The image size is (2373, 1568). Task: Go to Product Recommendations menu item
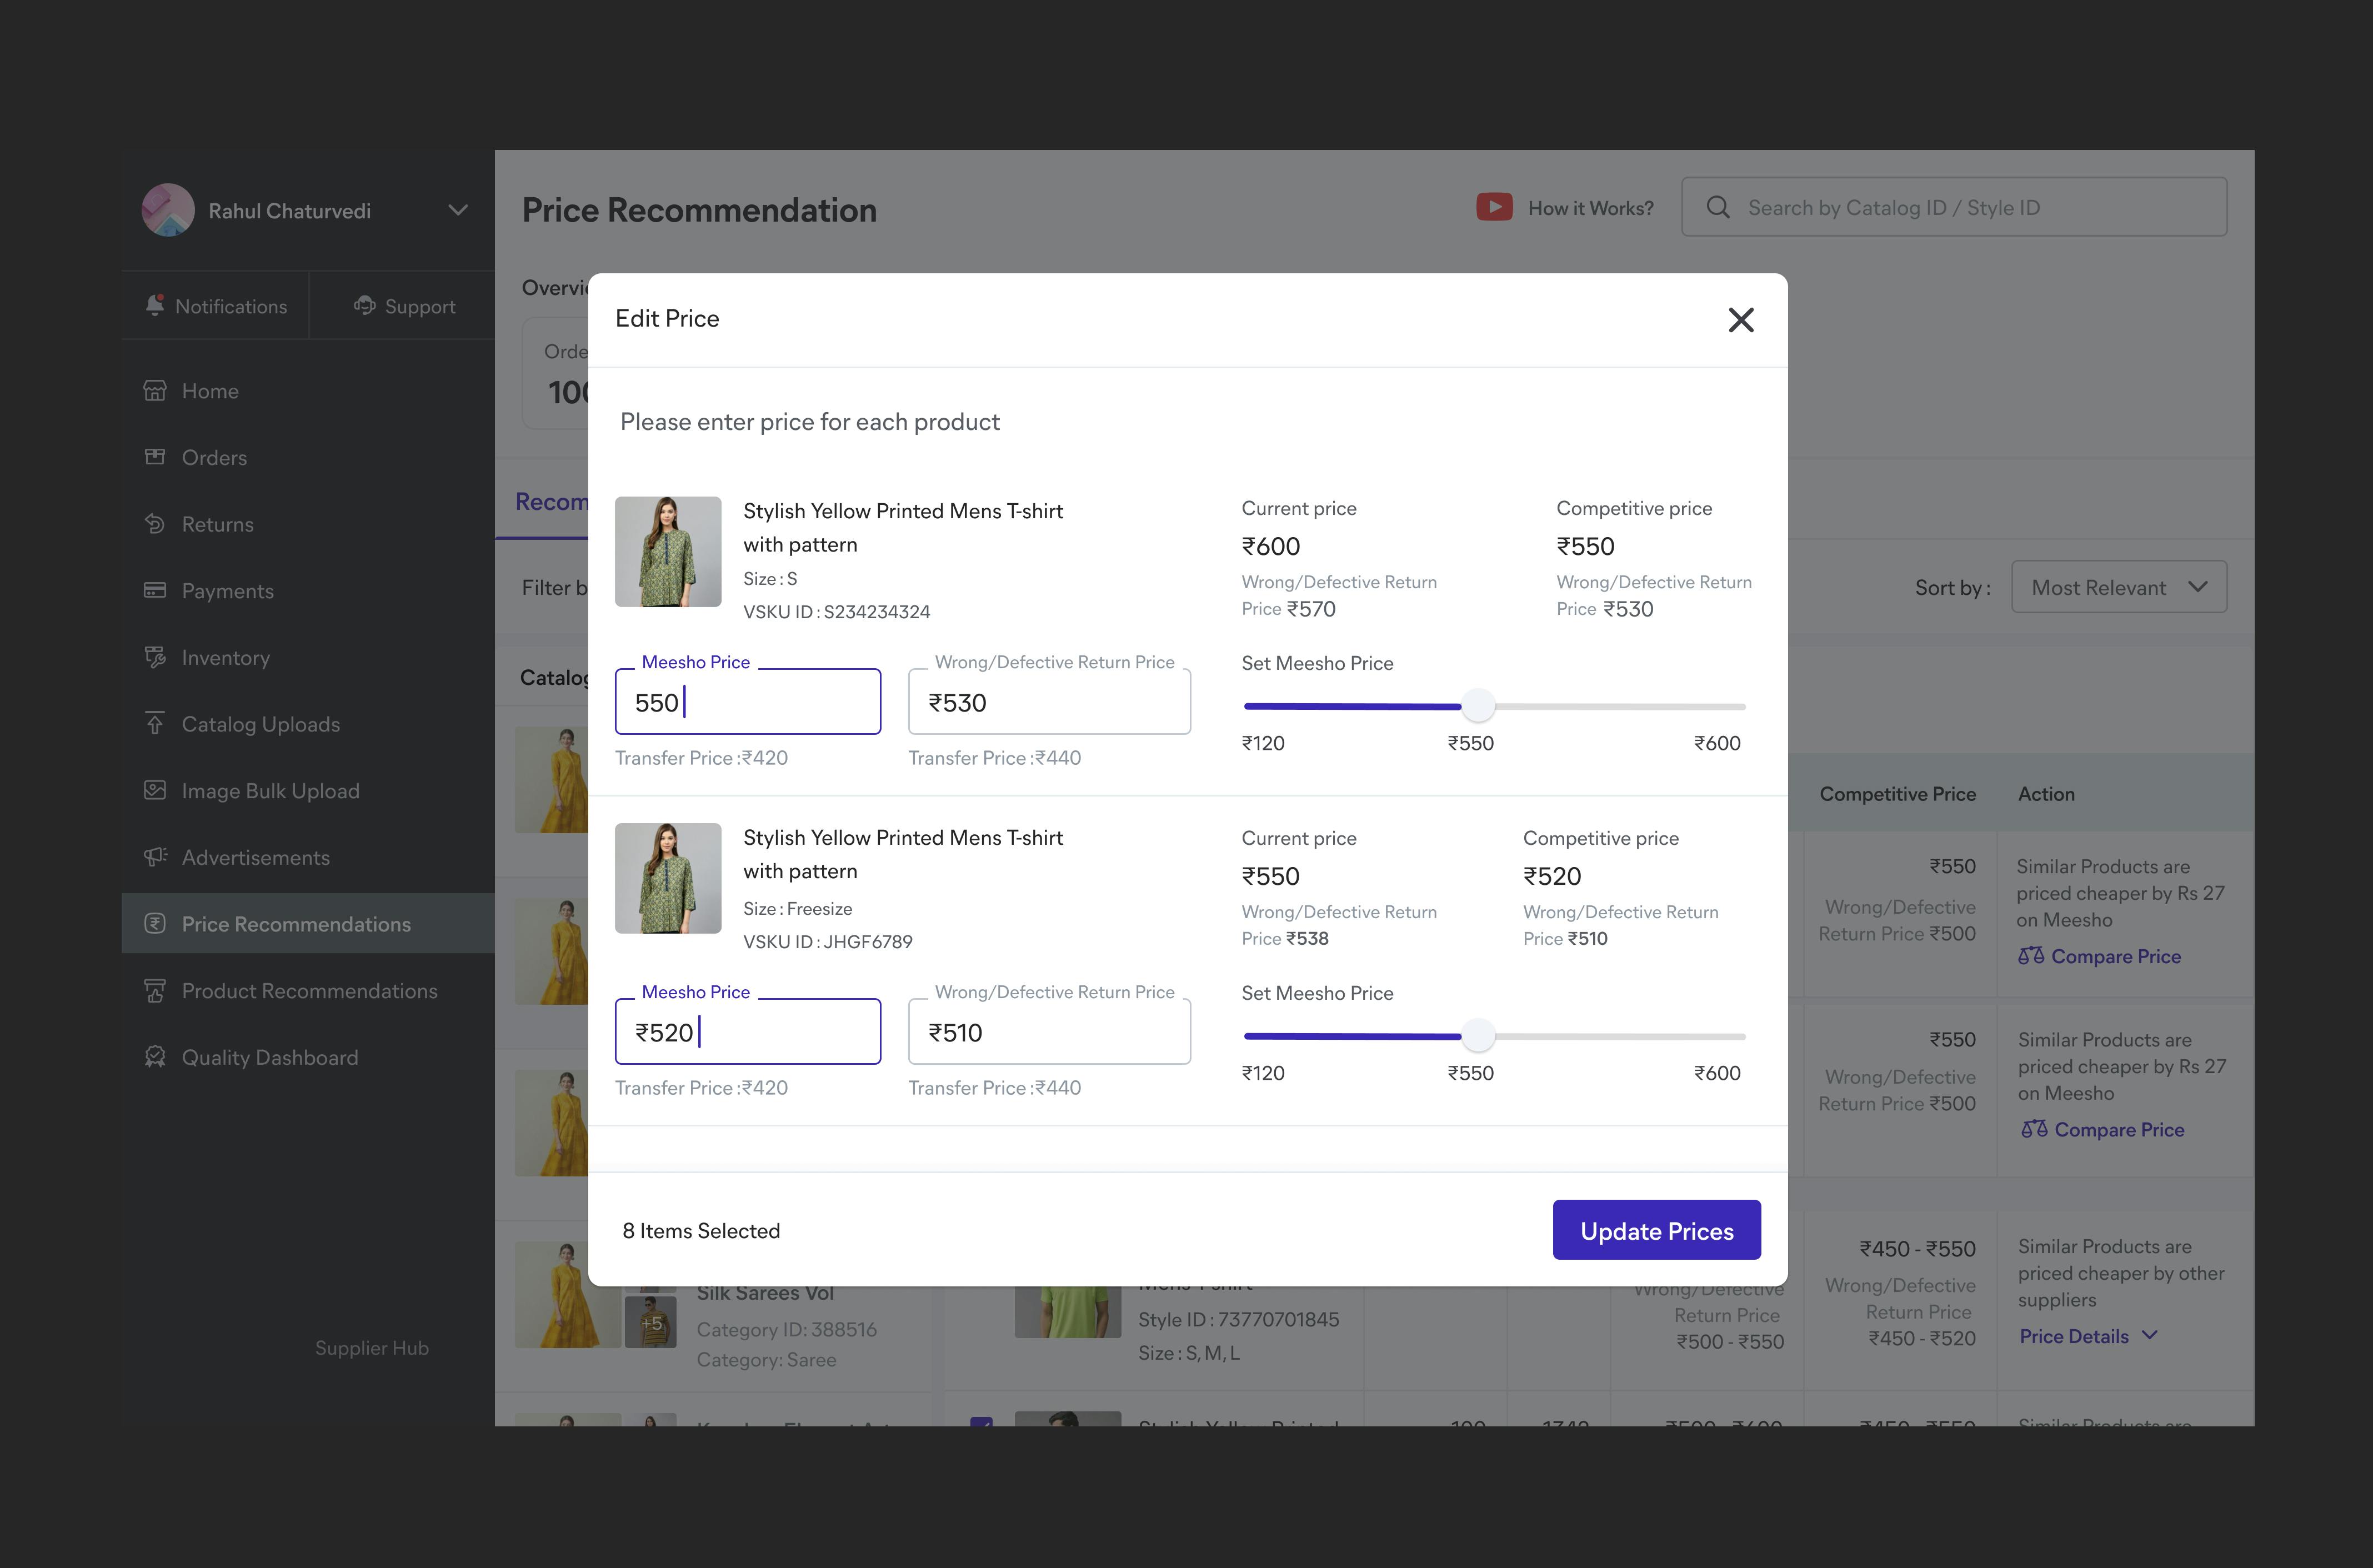(308, 990)
